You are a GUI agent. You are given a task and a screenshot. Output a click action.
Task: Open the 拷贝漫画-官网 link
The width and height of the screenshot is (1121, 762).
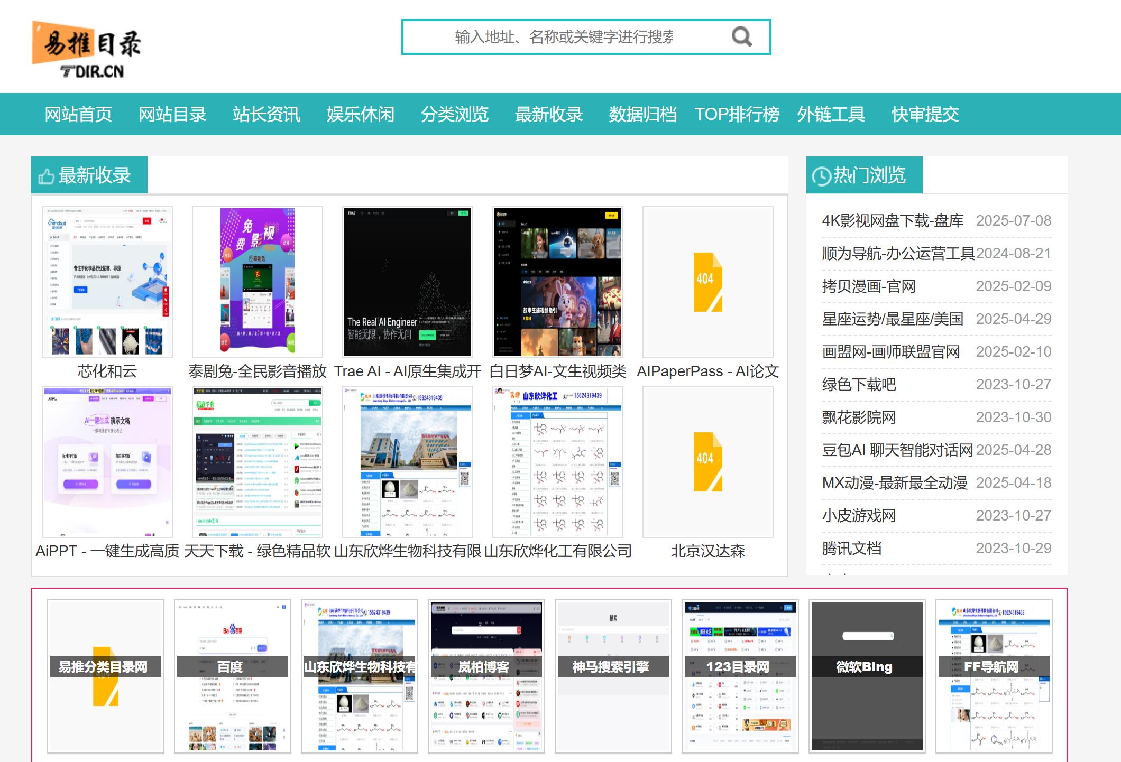(x=868, y=286)
